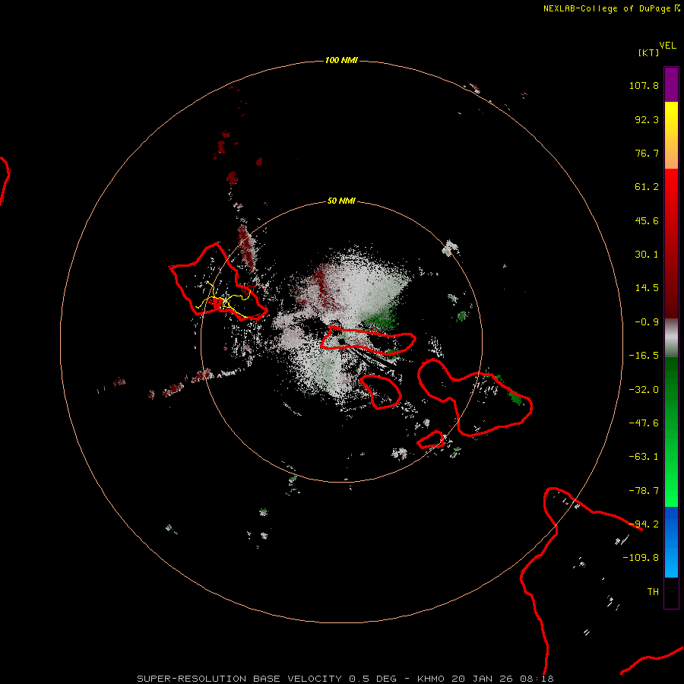Select the -47.6 scale value
This screenshot has height=684, width=684.
(x=644, y=423)
